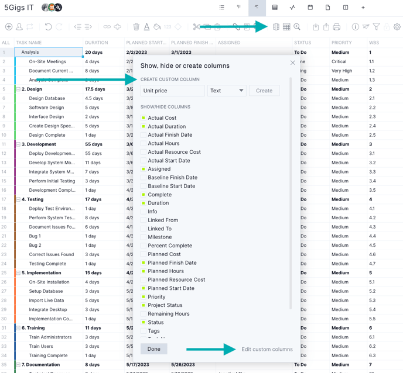
Task: Click the paint bucket fill icon
Action: pos(157,27)
